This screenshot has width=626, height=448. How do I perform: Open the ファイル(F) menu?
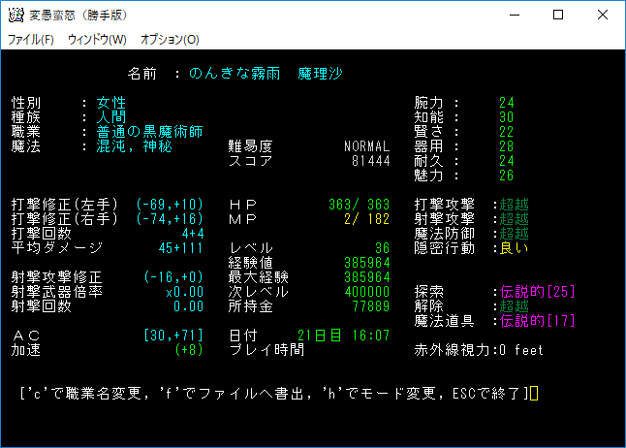pyautogui.click(x=31, y=40)
